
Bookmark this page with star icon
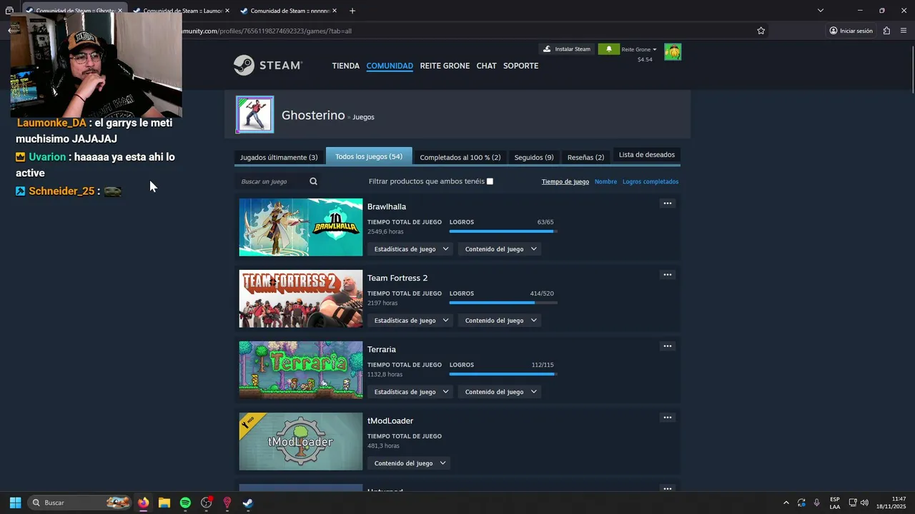coord(761,31)
